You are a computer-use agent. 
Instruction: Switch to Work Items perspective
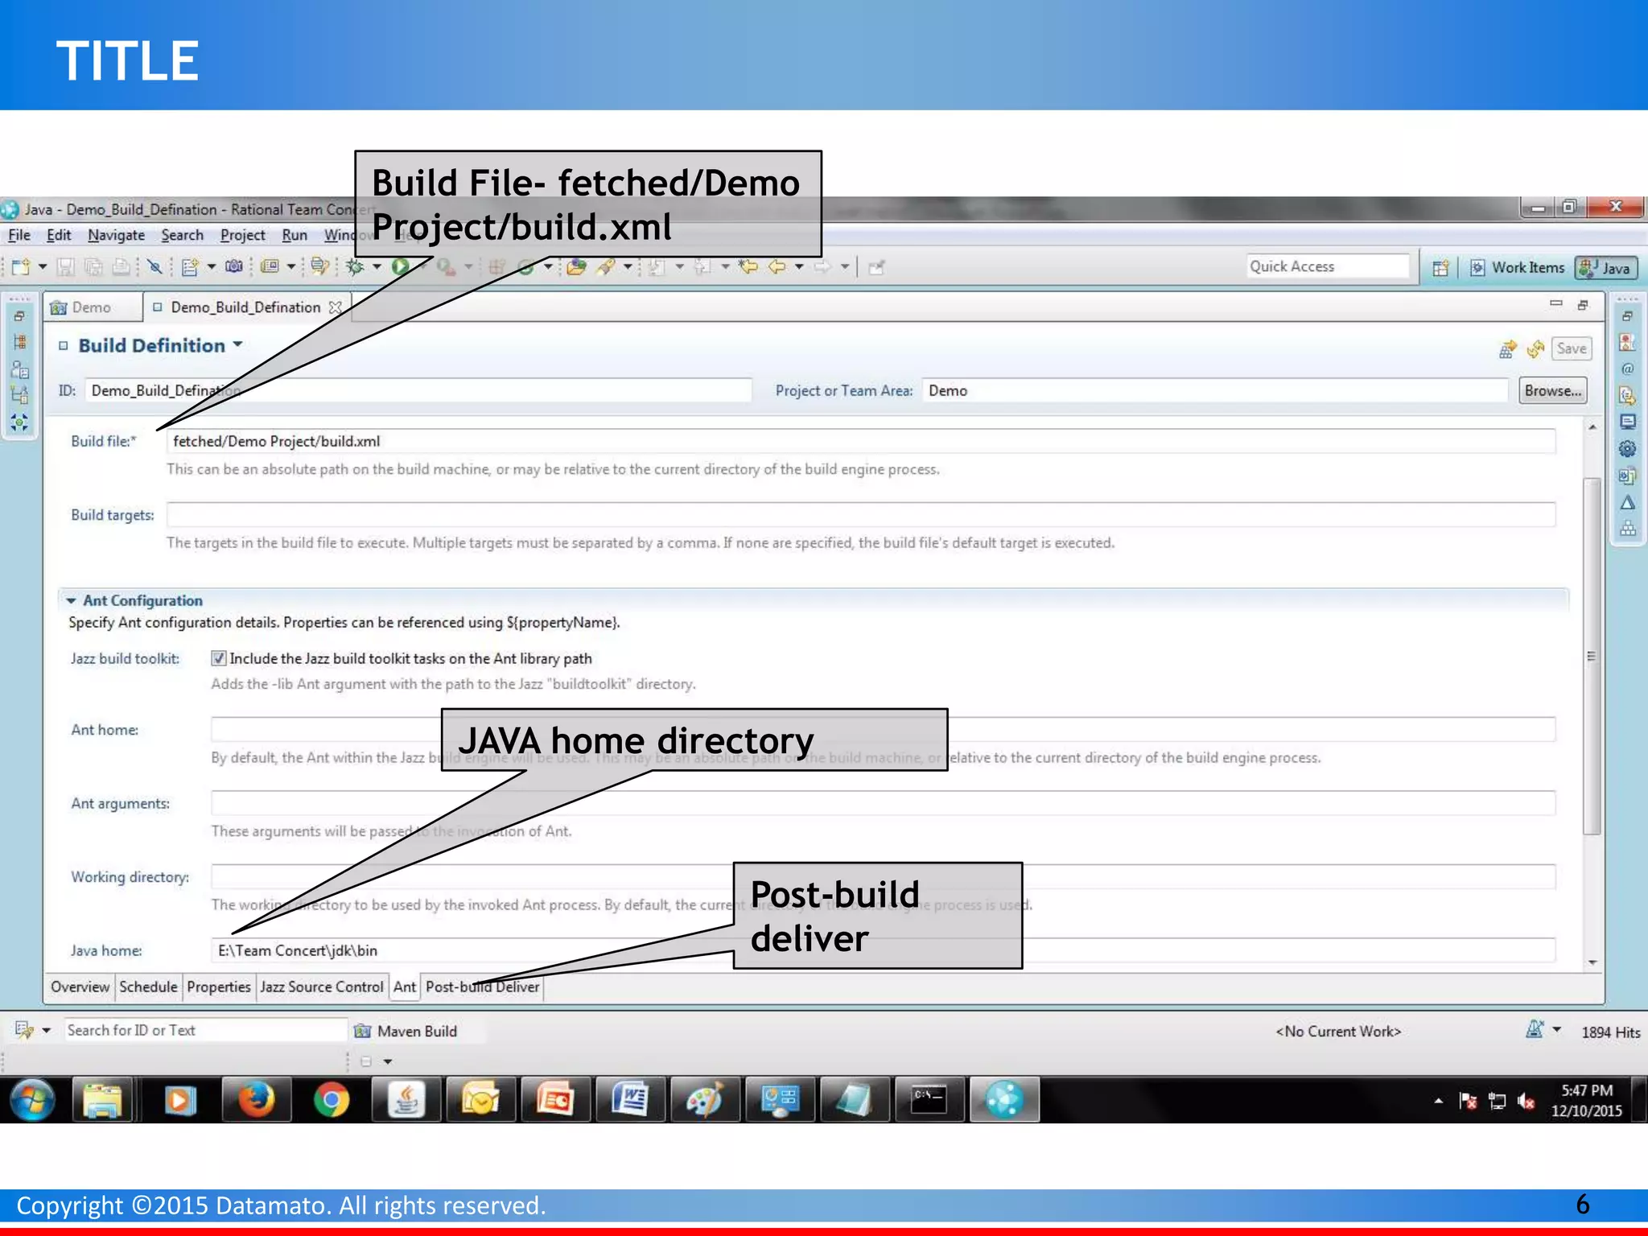(1518, 268)
